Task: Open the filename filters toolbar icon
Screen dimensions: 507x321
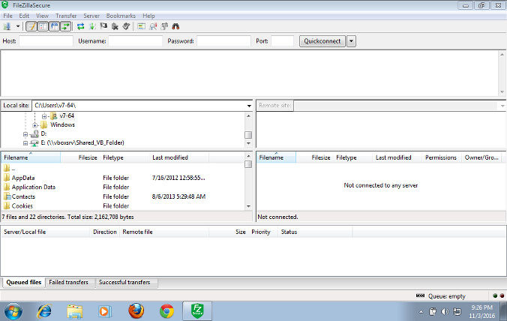Action: coord(141,26)
